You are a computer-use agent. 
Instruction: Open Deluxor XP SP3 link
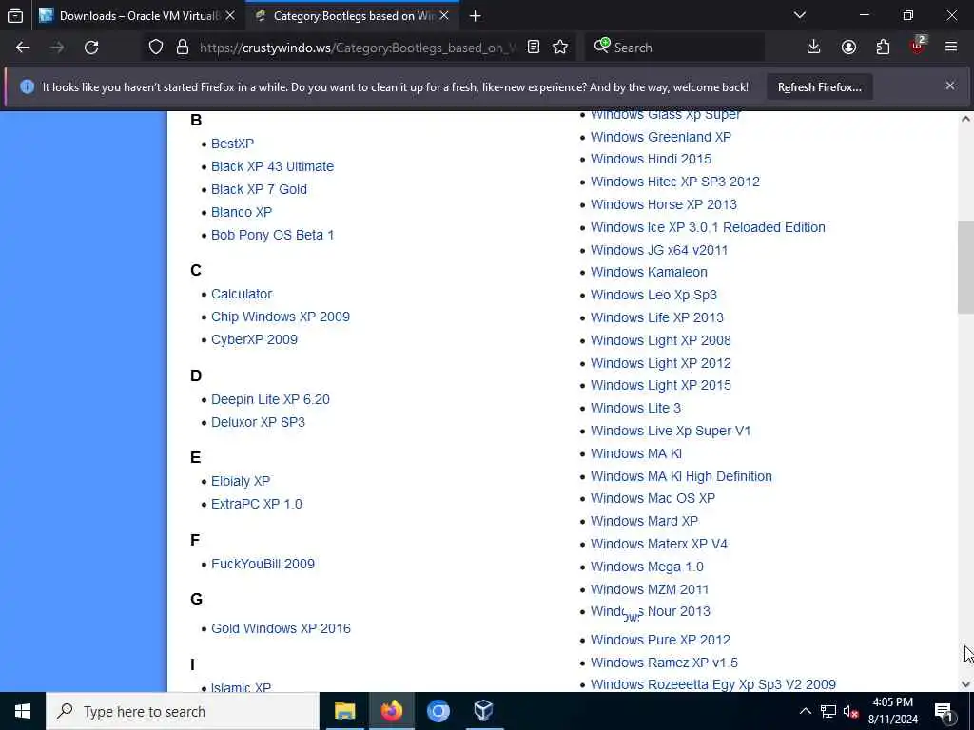(x=258, y=422)
